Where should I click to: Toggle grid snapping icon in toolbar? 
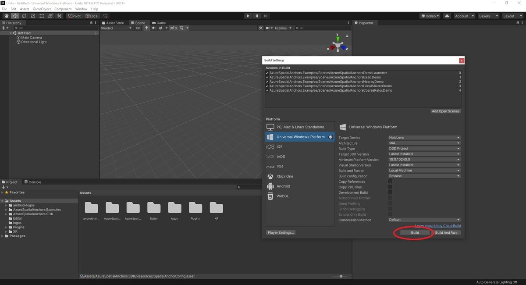tap(105, 16)
